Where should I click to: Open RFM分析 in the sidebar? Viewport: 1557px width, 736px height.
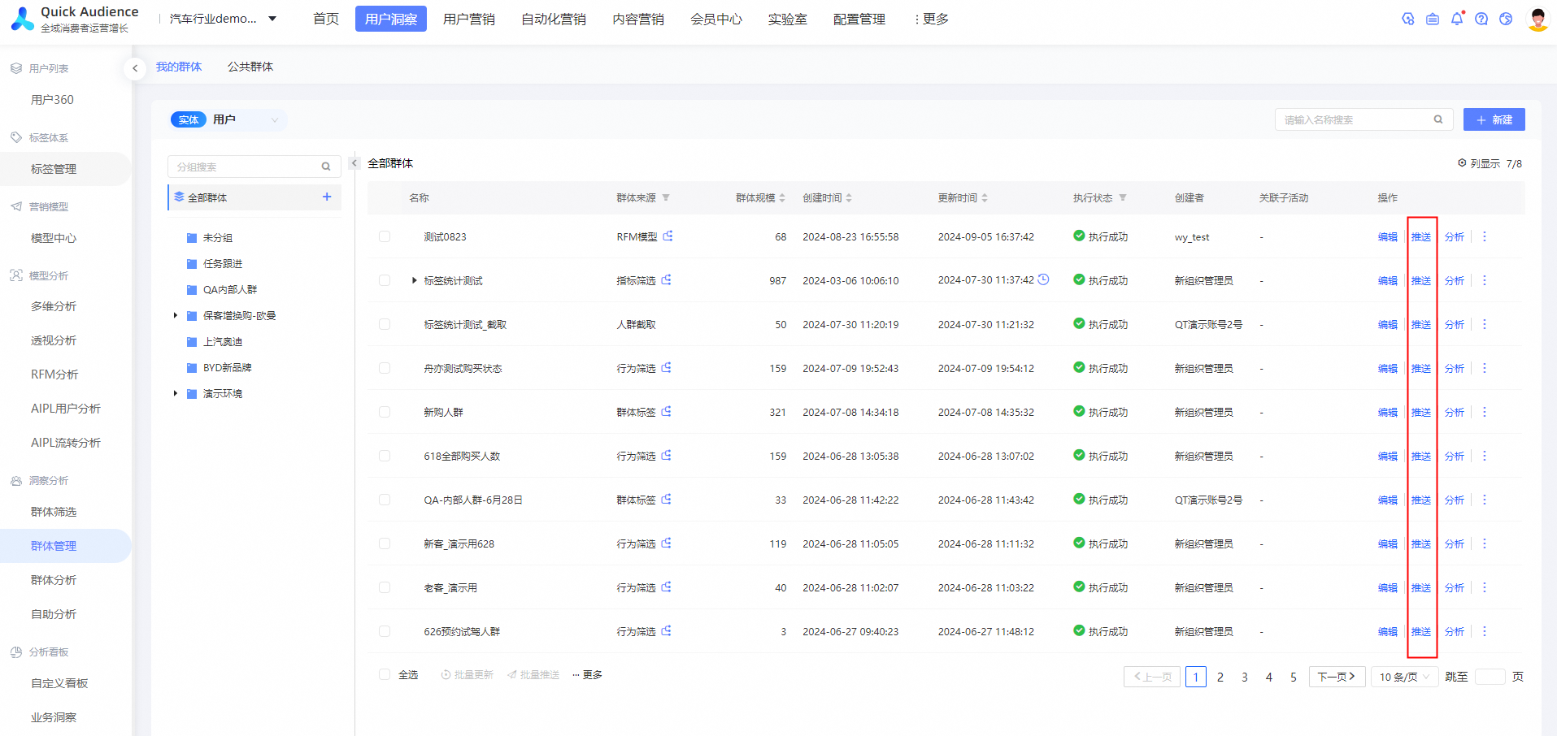[54, 374]
